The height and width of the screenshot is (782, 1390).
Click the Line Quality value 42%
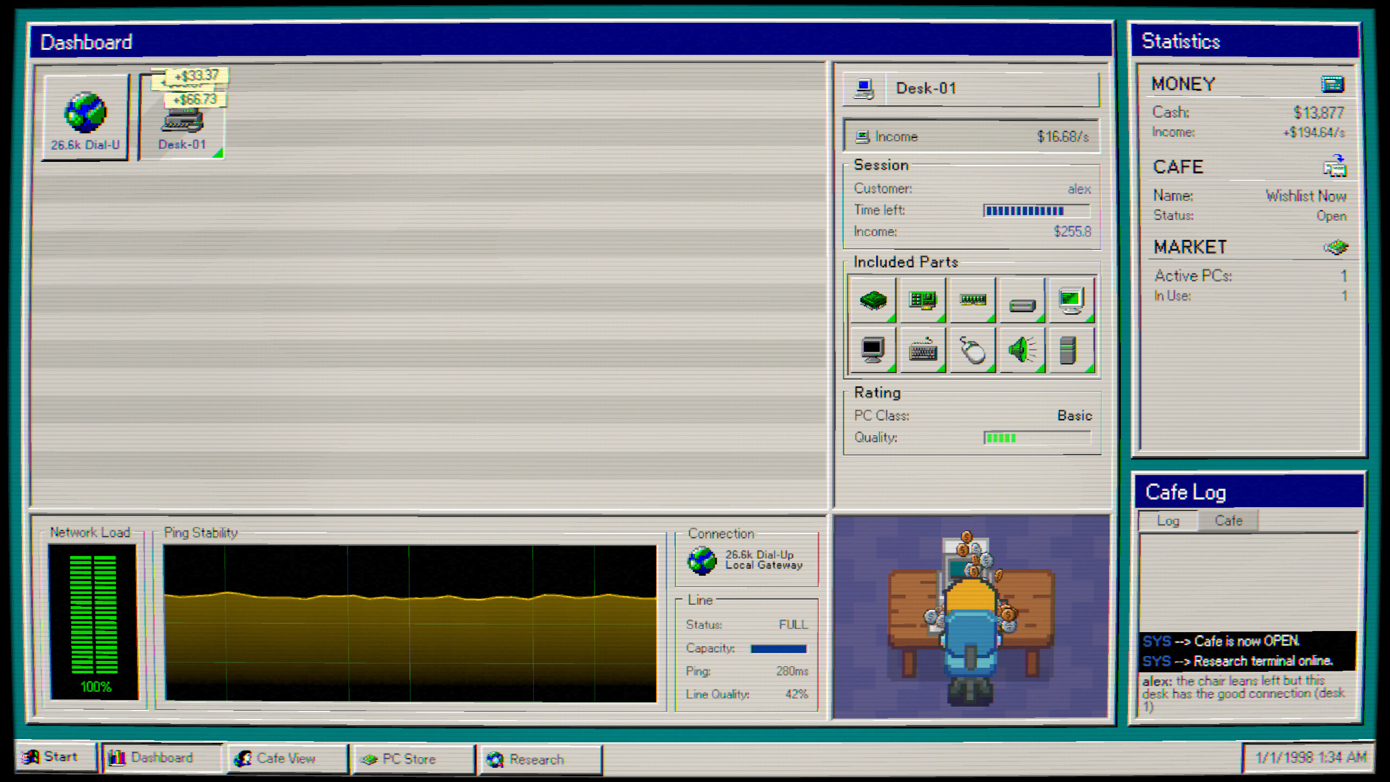tap(797, 694)
